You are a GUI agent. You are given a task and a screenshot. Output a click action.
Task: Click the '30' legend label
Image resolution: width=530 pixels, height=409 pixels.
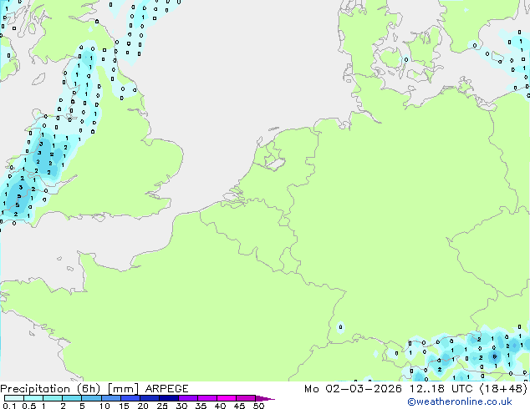tap(181, 406)
